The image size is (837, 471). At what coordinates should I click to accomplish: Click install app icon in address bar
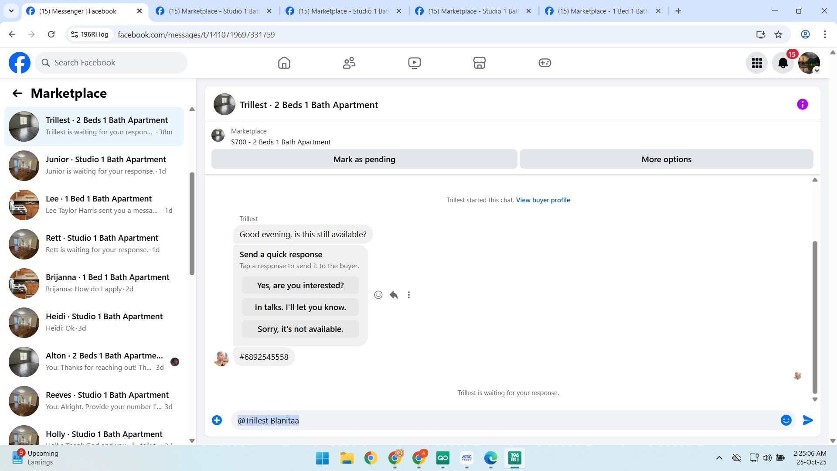(x=761, y=34)
